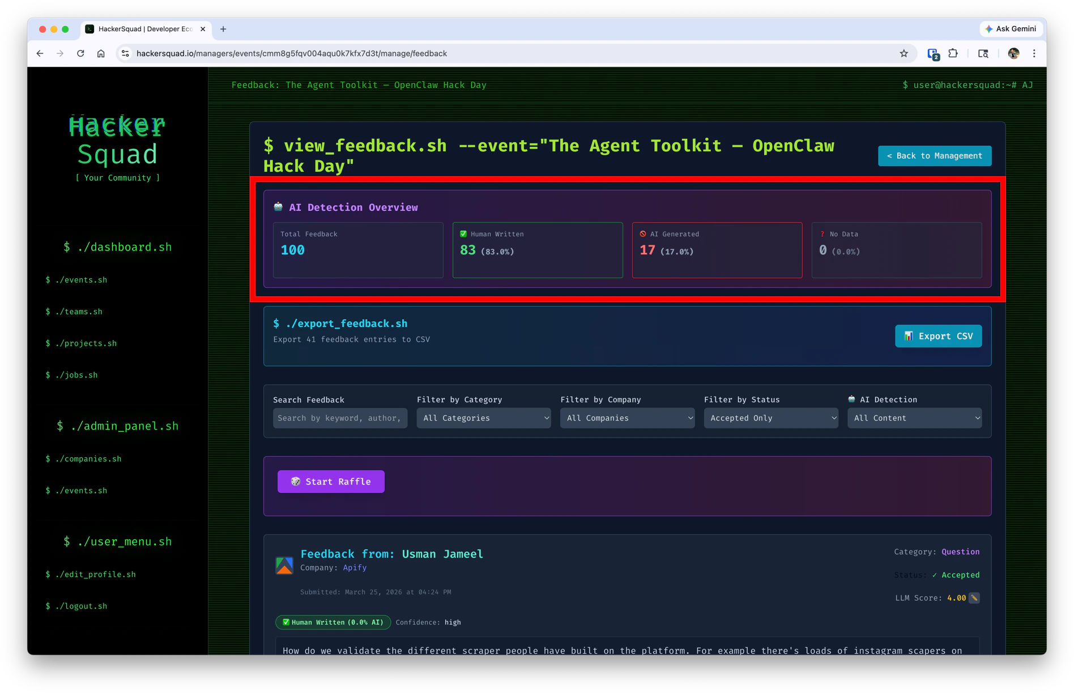Open the browser home page icon
This screenshot has width=1074, height=693.
pos(101,53)
